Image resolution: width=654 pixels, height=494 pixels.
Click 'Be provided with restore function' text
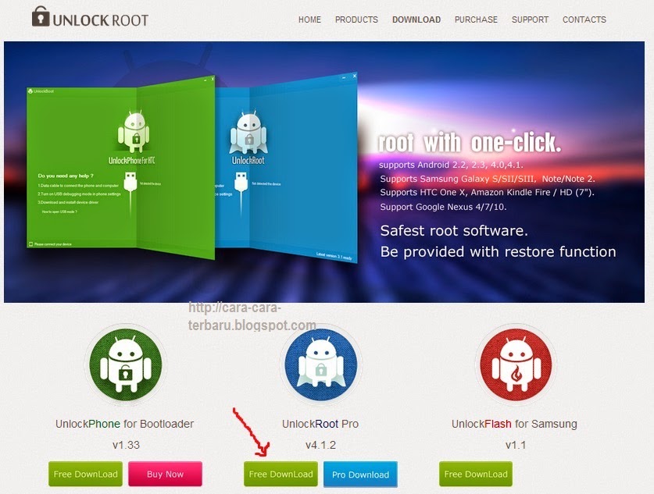click(498, 251)
